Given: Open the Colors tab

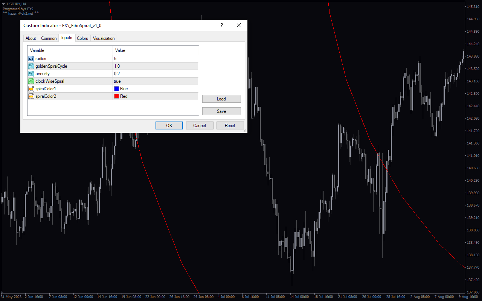Looking at the screenshot, I should 82,38.
